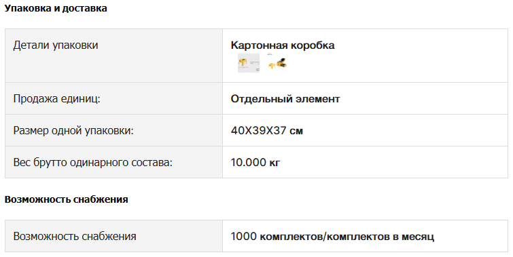
Task: Click the "см" unit after dimensions
Action: click(x=296, y=132)
